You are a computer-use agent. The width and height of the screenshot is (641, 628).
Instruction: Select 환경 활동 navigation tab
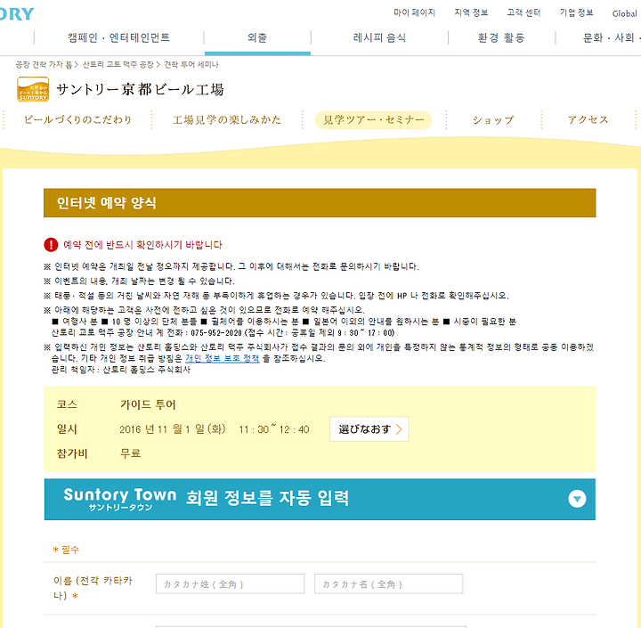[501, 37]
